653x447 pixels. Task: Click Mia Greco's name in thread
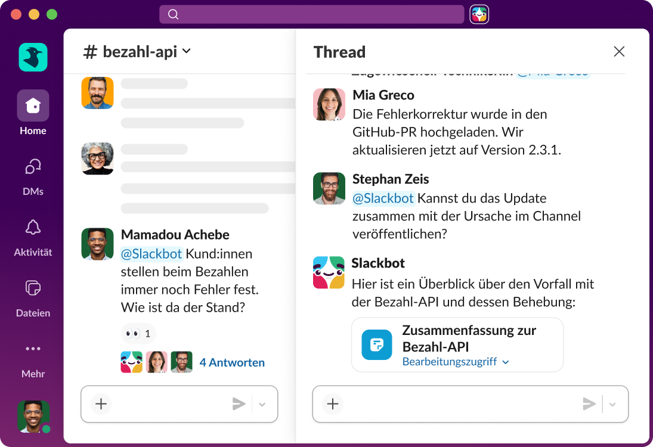click(x=383, y=95)
